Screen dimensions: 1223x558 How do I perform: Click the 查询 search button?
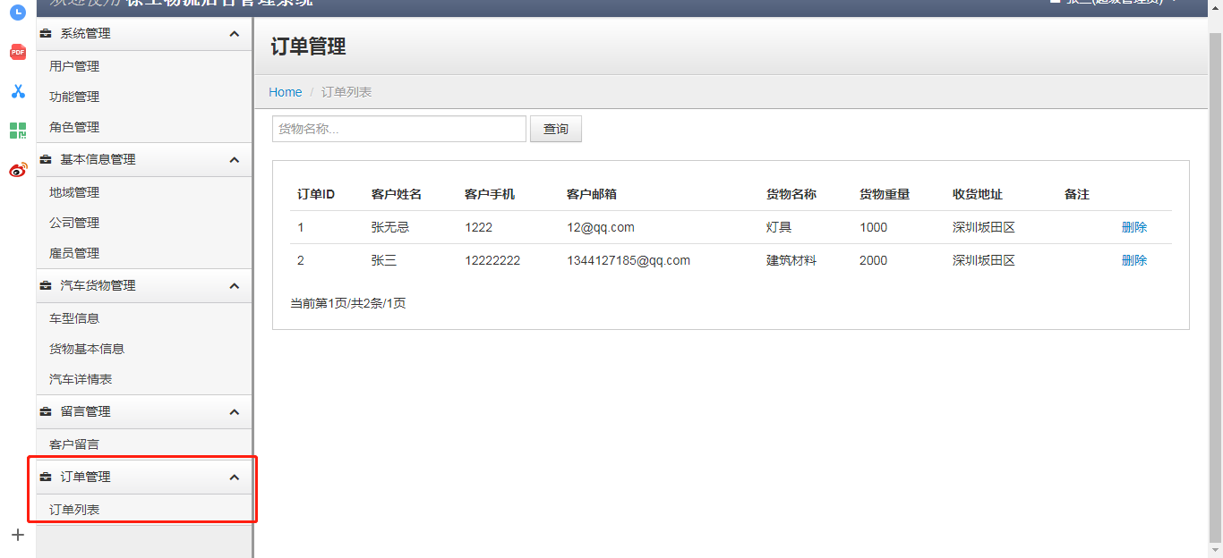click(x=555, y=129)
